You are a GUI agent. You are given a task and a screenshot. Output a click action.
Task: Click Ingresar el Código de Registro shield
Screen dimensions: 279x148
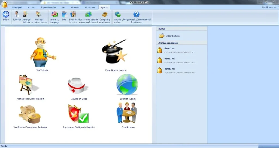[78, 114]
